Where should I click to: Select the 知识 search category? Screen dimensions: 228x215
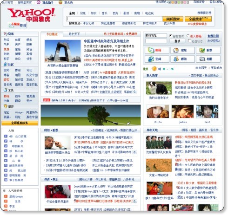click(x=94, y=13)
